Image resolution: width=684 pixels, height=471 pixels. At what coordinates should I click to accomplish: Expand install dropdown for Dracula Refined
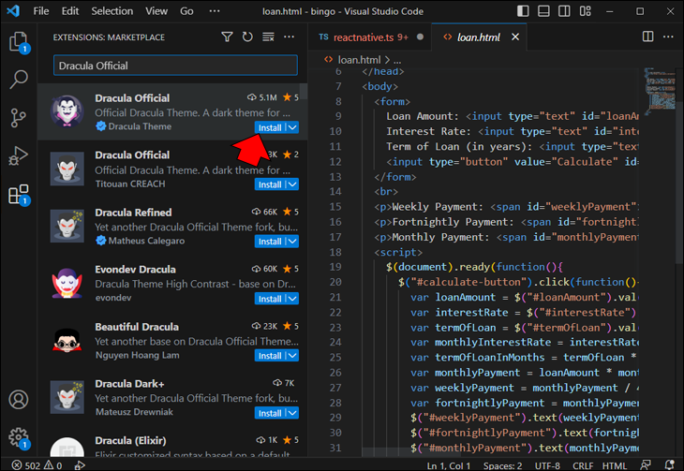[292, 242]
